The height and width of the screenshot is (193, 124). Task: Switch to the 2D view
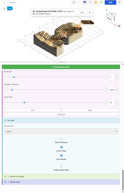coord(4,9)
